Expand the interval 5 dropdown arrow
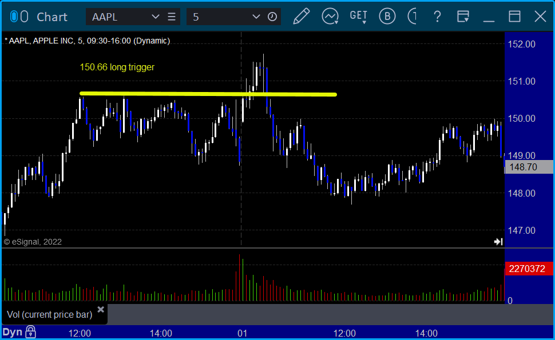This screenshot has width=555, height=340. click(256, 17)
